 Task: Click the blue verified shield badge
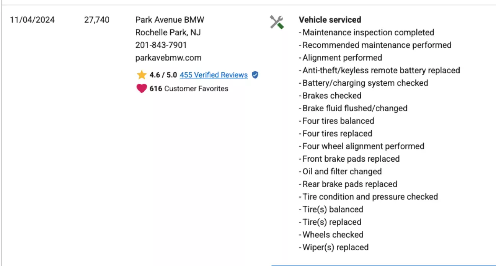pos(255,75)
